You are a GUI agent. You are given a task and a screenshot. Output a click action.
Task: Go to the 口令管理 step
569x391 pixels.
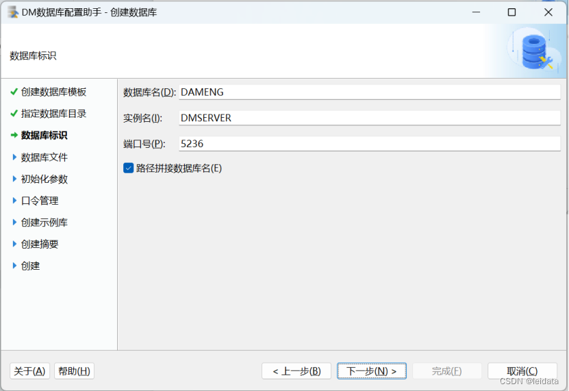tap(40, 201)
